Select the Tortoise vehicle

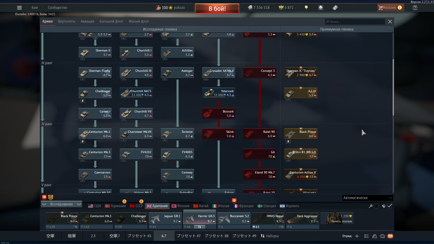[177, 134]
